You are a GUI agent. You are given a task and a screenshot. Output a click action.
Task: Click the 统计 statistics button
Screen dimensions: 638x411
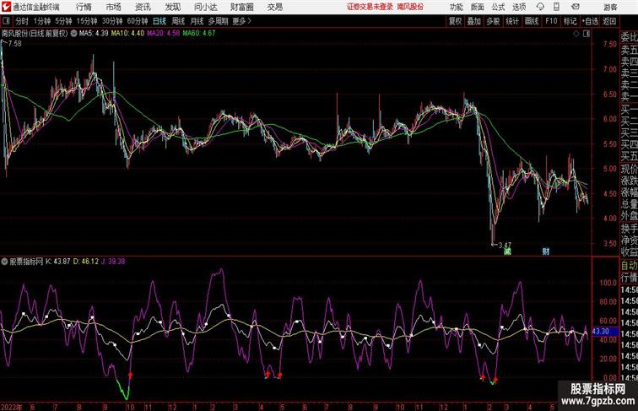point(512,21)
